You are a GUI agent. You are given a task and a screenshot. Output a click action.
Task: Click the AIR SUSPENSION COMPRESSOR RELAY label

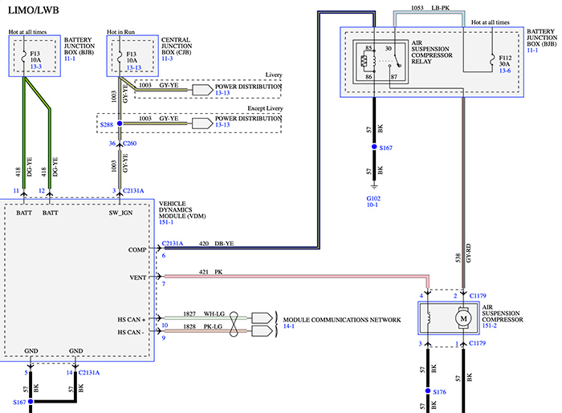pos(432,52)
